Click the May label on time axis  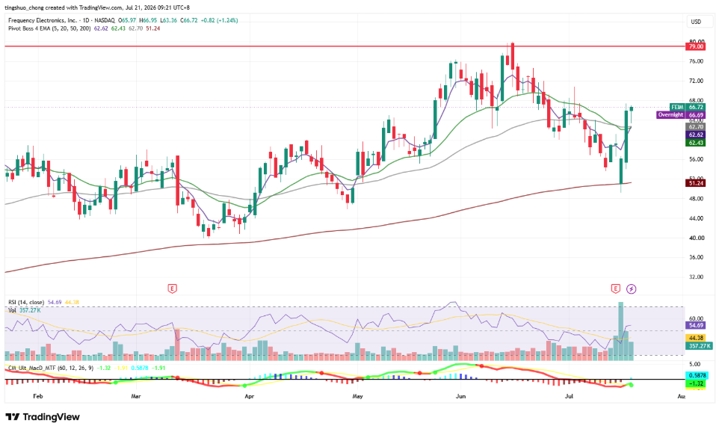tap(357, 396)
